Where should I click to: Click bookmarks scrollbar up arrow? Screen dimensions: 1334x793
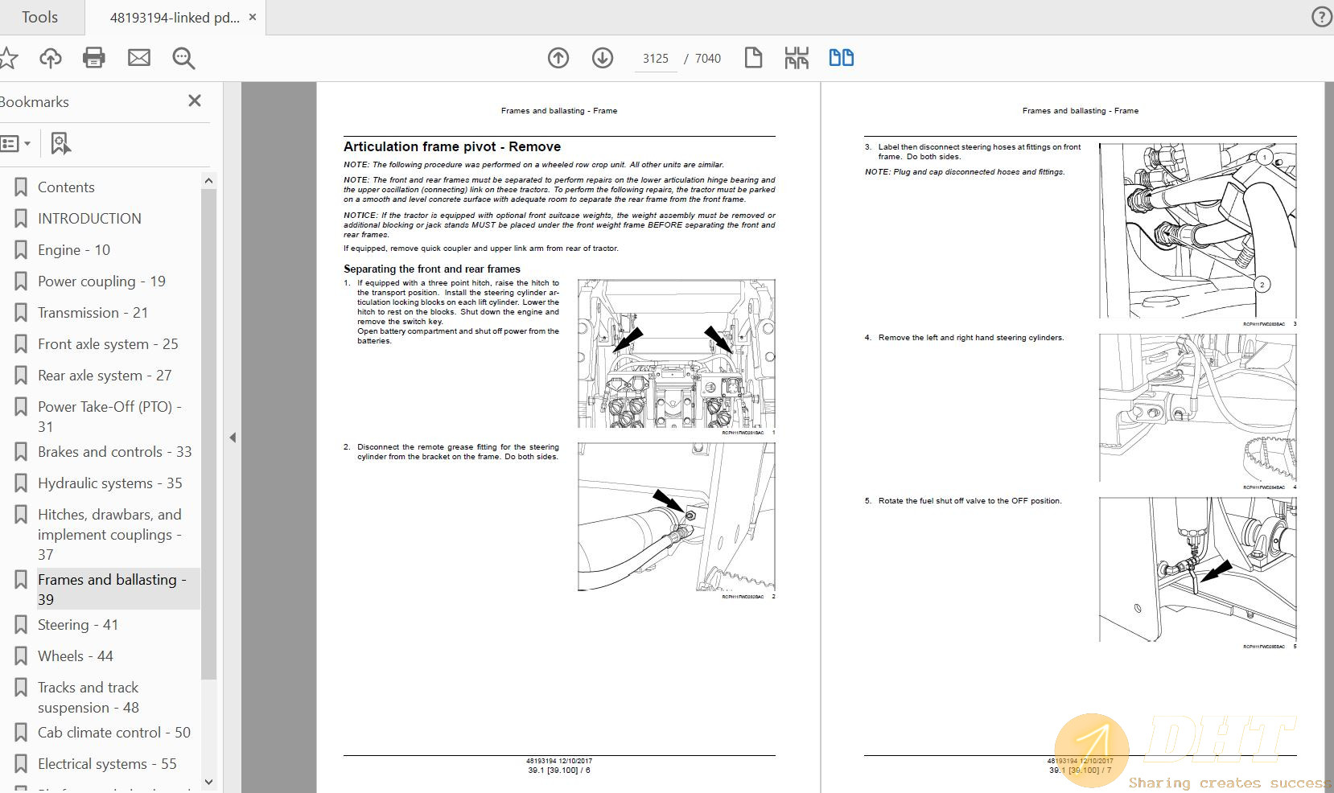tap(208, 181)
